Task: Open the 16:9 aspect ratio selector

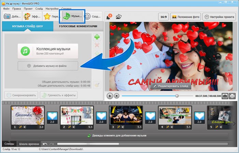Action: [163, 17]
